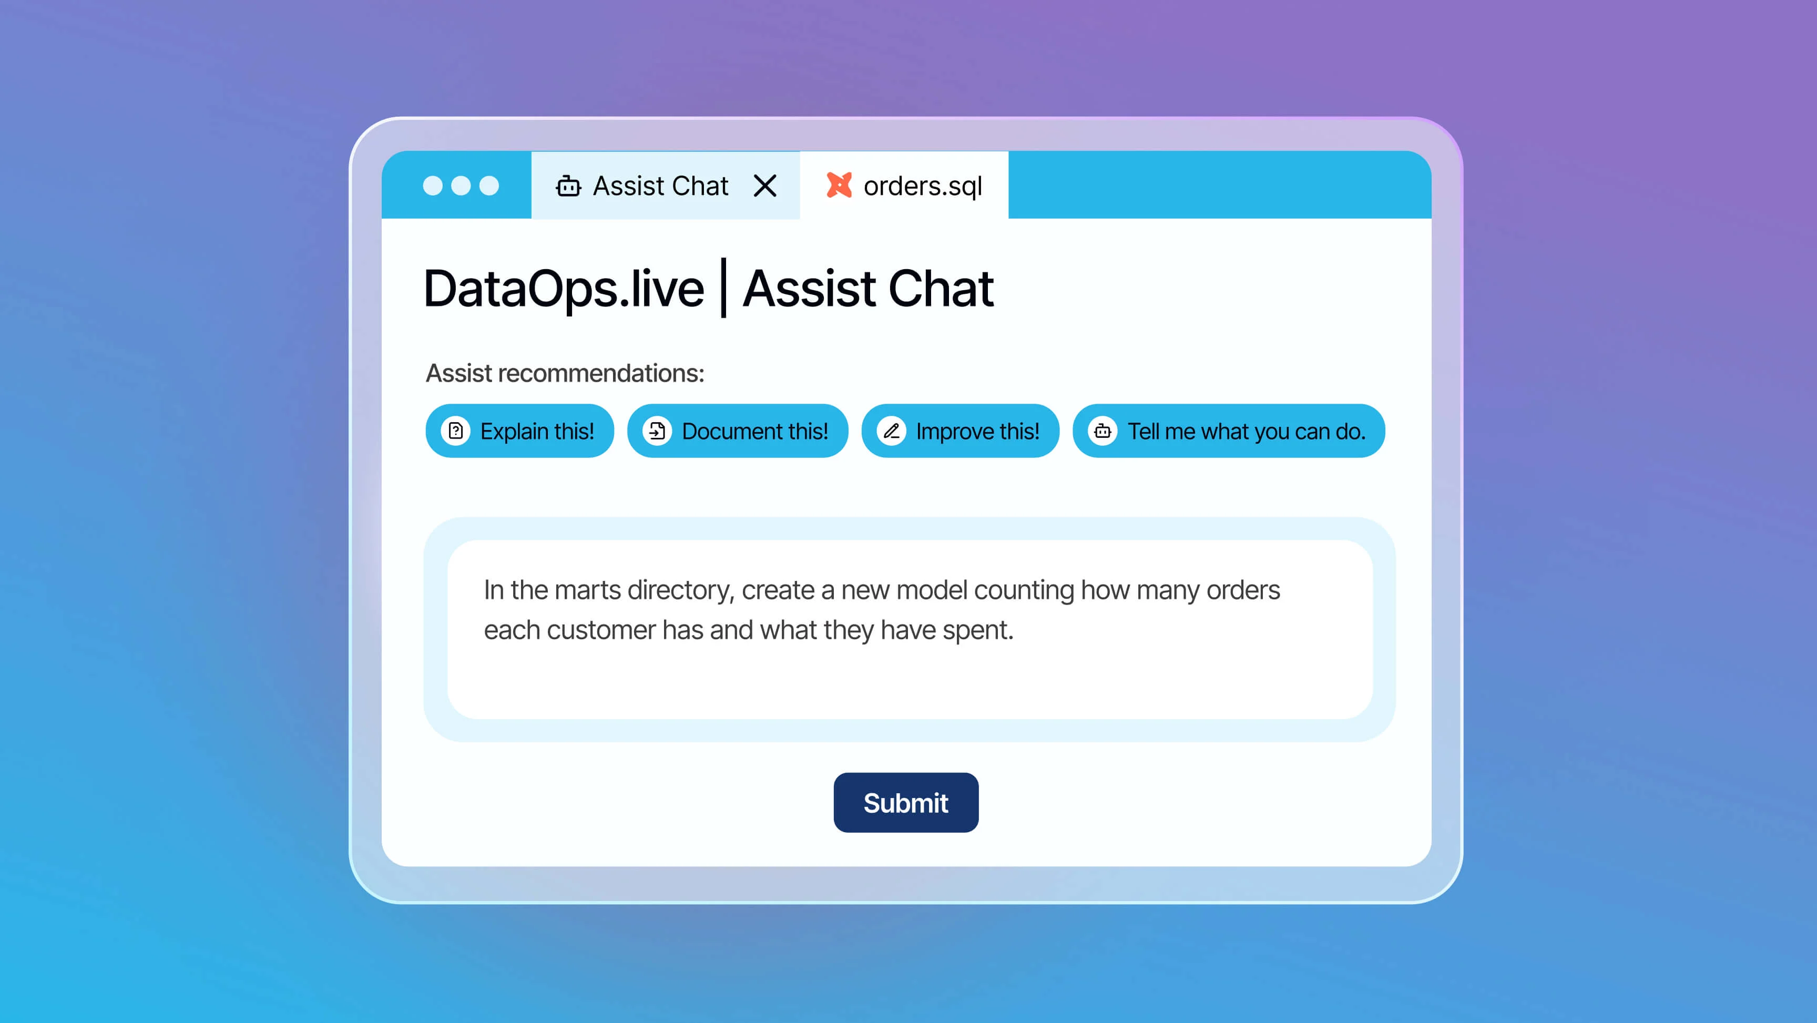Click the third white window dot

coord(489,186)
